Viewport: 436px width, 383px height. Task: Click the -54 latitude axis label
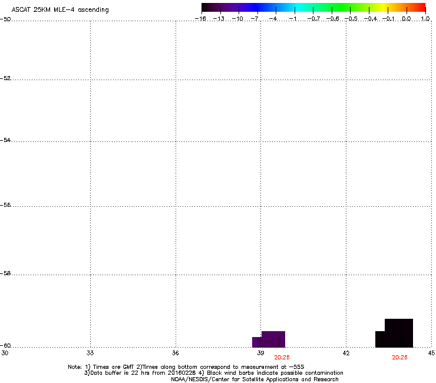[x=5, y=140]
